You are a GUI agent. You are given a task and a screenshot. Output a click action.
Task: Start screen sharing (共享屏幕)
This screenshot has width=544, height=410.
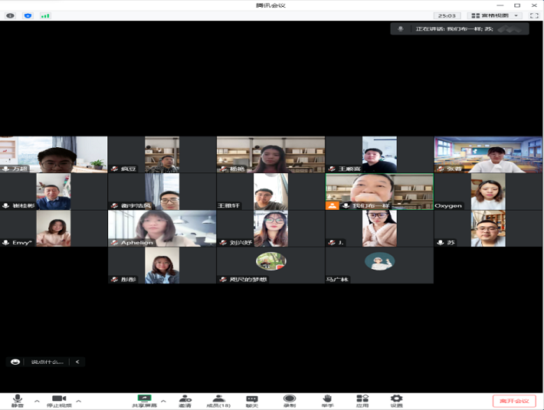click(143, 400)
